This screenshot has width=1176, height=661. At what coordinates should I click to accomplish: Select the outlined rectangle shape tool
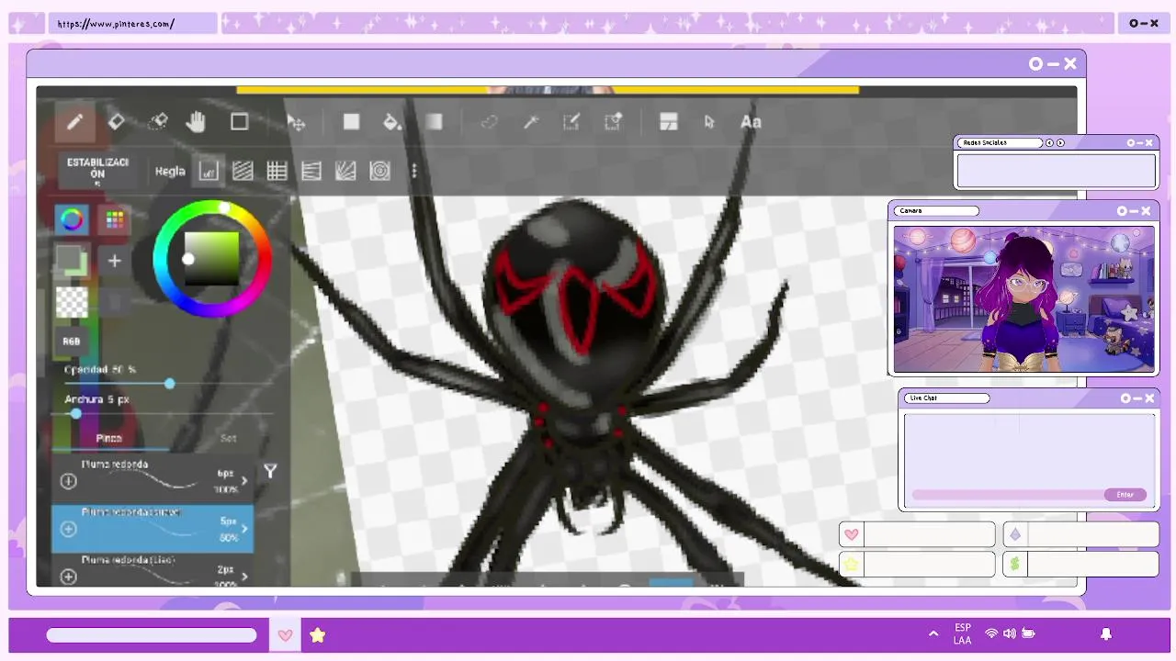(240, 121)
